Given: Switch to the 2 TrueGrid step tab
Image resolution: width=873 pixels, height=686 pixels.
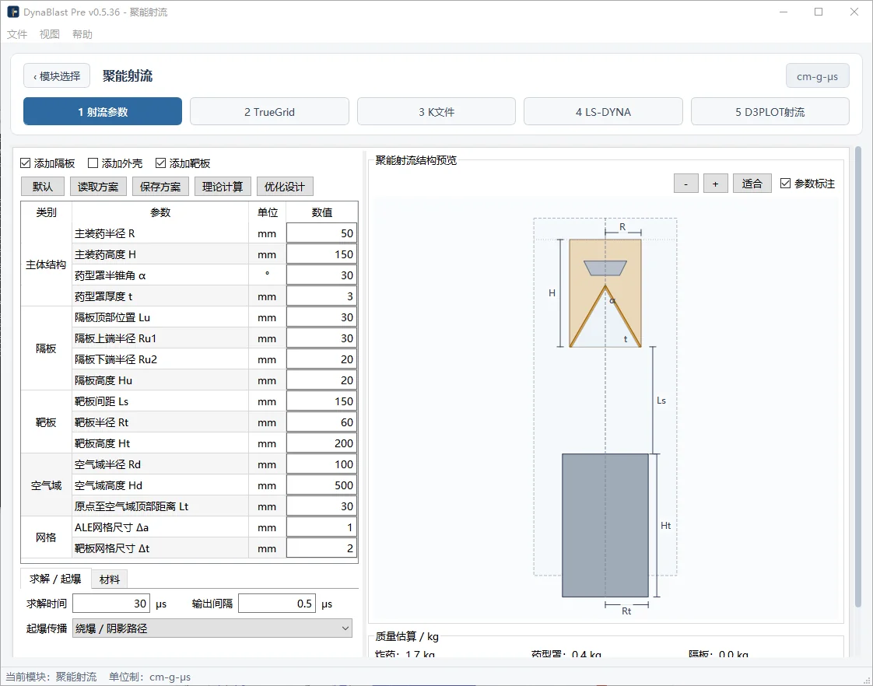Looking at the screenshot, I should coord(269,112).
